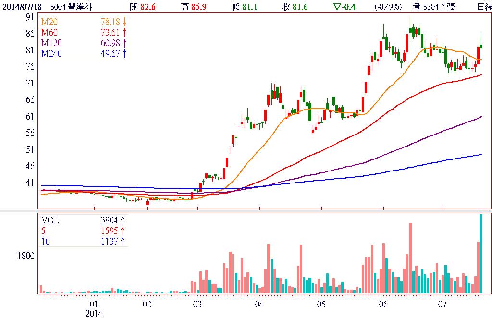
Task: Click the M60 up arrow indicator
Action: point(124,33)
